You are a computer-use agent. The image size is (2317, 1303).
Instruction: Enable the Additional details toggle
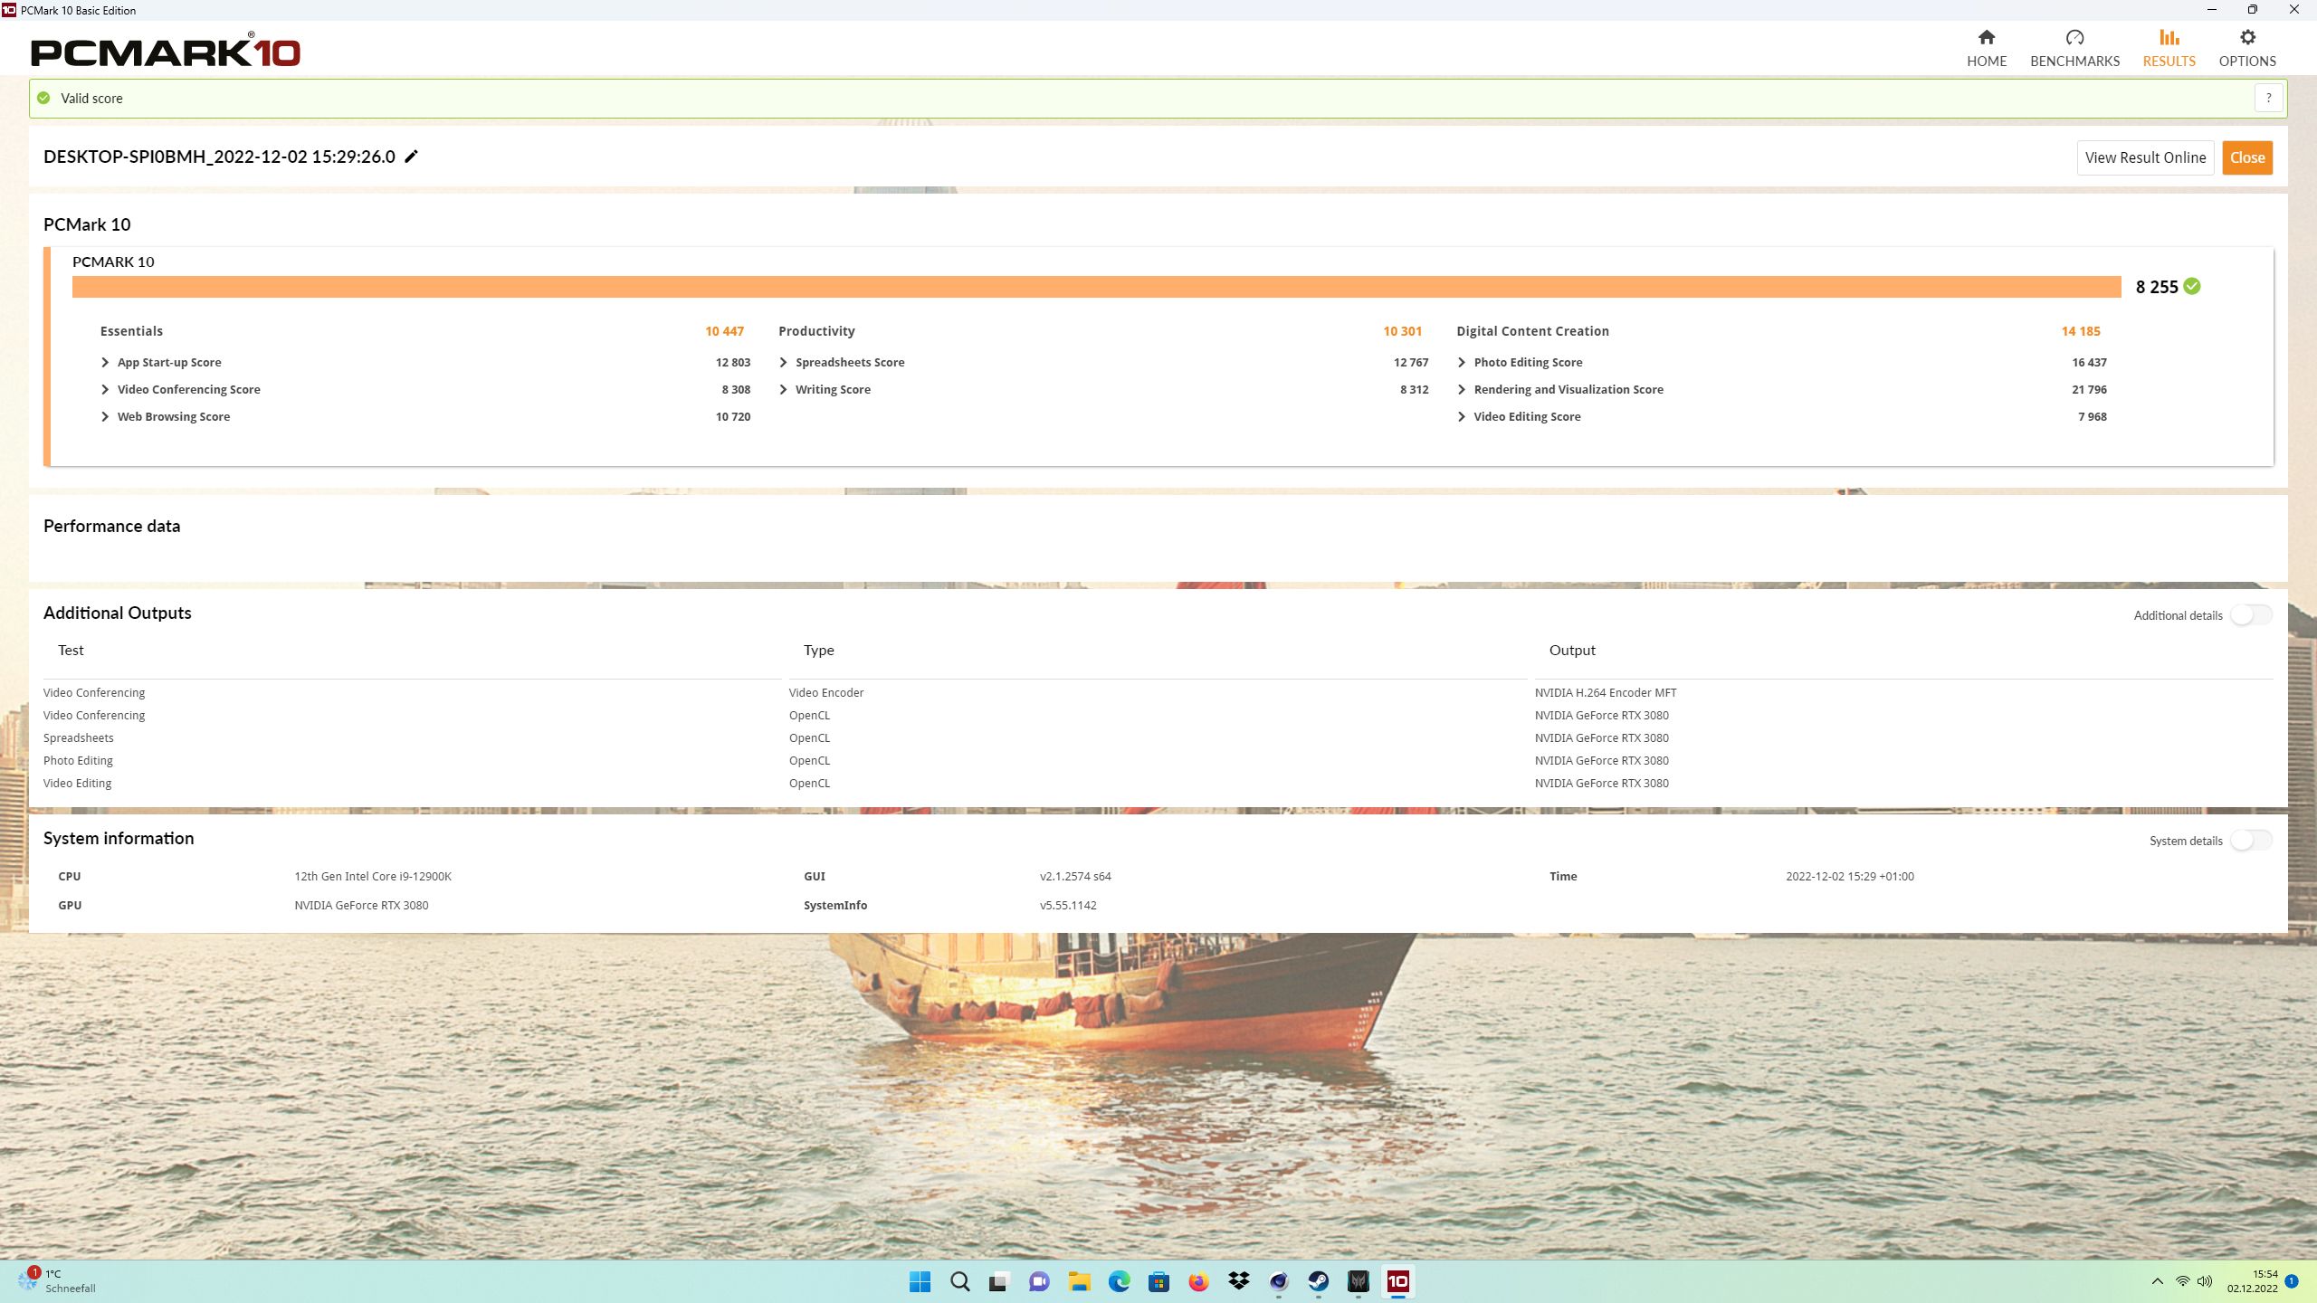2250,615
